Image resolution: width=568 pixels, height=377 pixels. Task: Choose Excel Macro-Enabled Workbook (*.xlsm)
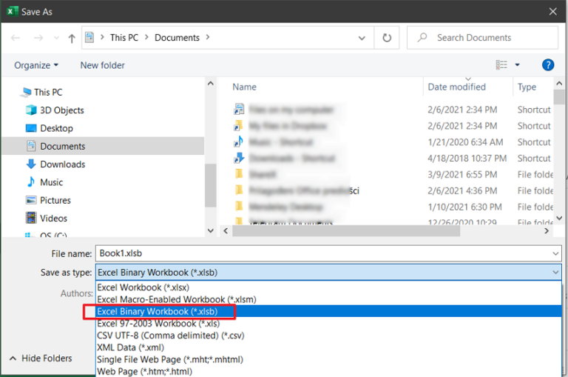pos(328,299)
